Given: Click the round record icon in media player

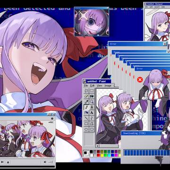Looking at the screenshot, I should [x=52, y=119].
